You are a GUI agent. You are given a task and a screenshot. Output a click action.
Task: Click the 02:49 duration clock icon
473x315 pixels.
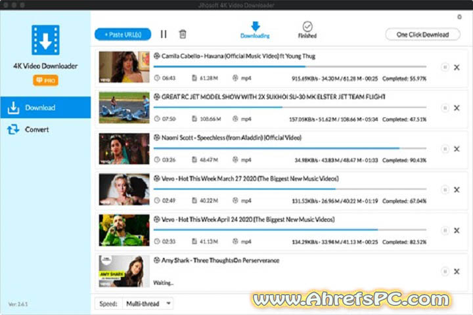157,200
